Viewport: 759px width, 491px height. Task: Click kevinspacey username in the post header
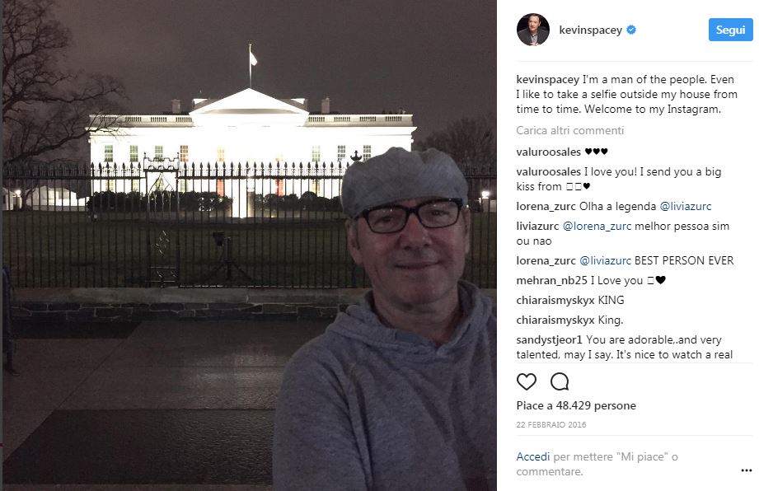point(590,30)
